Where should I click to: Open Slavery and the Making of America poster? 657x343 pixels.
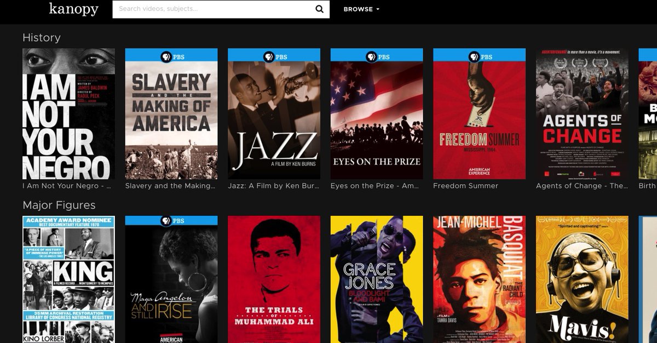(171, 113)
